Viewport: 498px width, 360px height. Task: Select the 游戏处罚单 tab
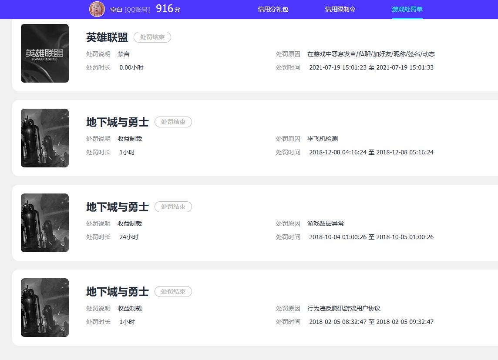(x=407, y=9)
